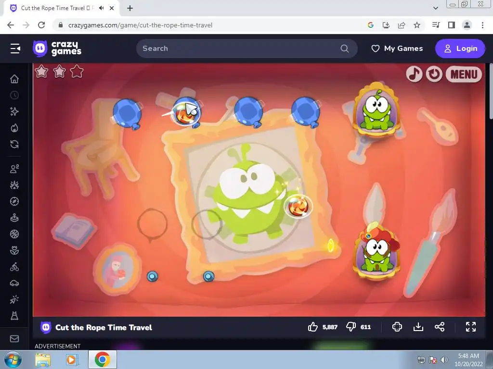Open the Action games category icon
The width and height of the screenshot is (493, 369).
(14, 185)
